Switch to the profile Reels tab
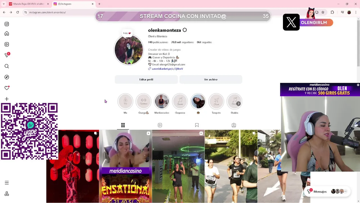This screenshot has height=203, width=360. click(160, 125)
